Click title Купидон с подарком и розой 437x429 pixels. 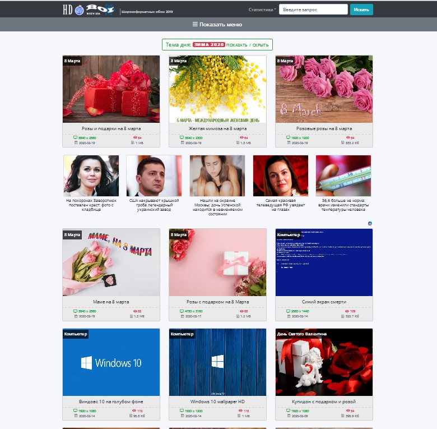tap(324, 402)
